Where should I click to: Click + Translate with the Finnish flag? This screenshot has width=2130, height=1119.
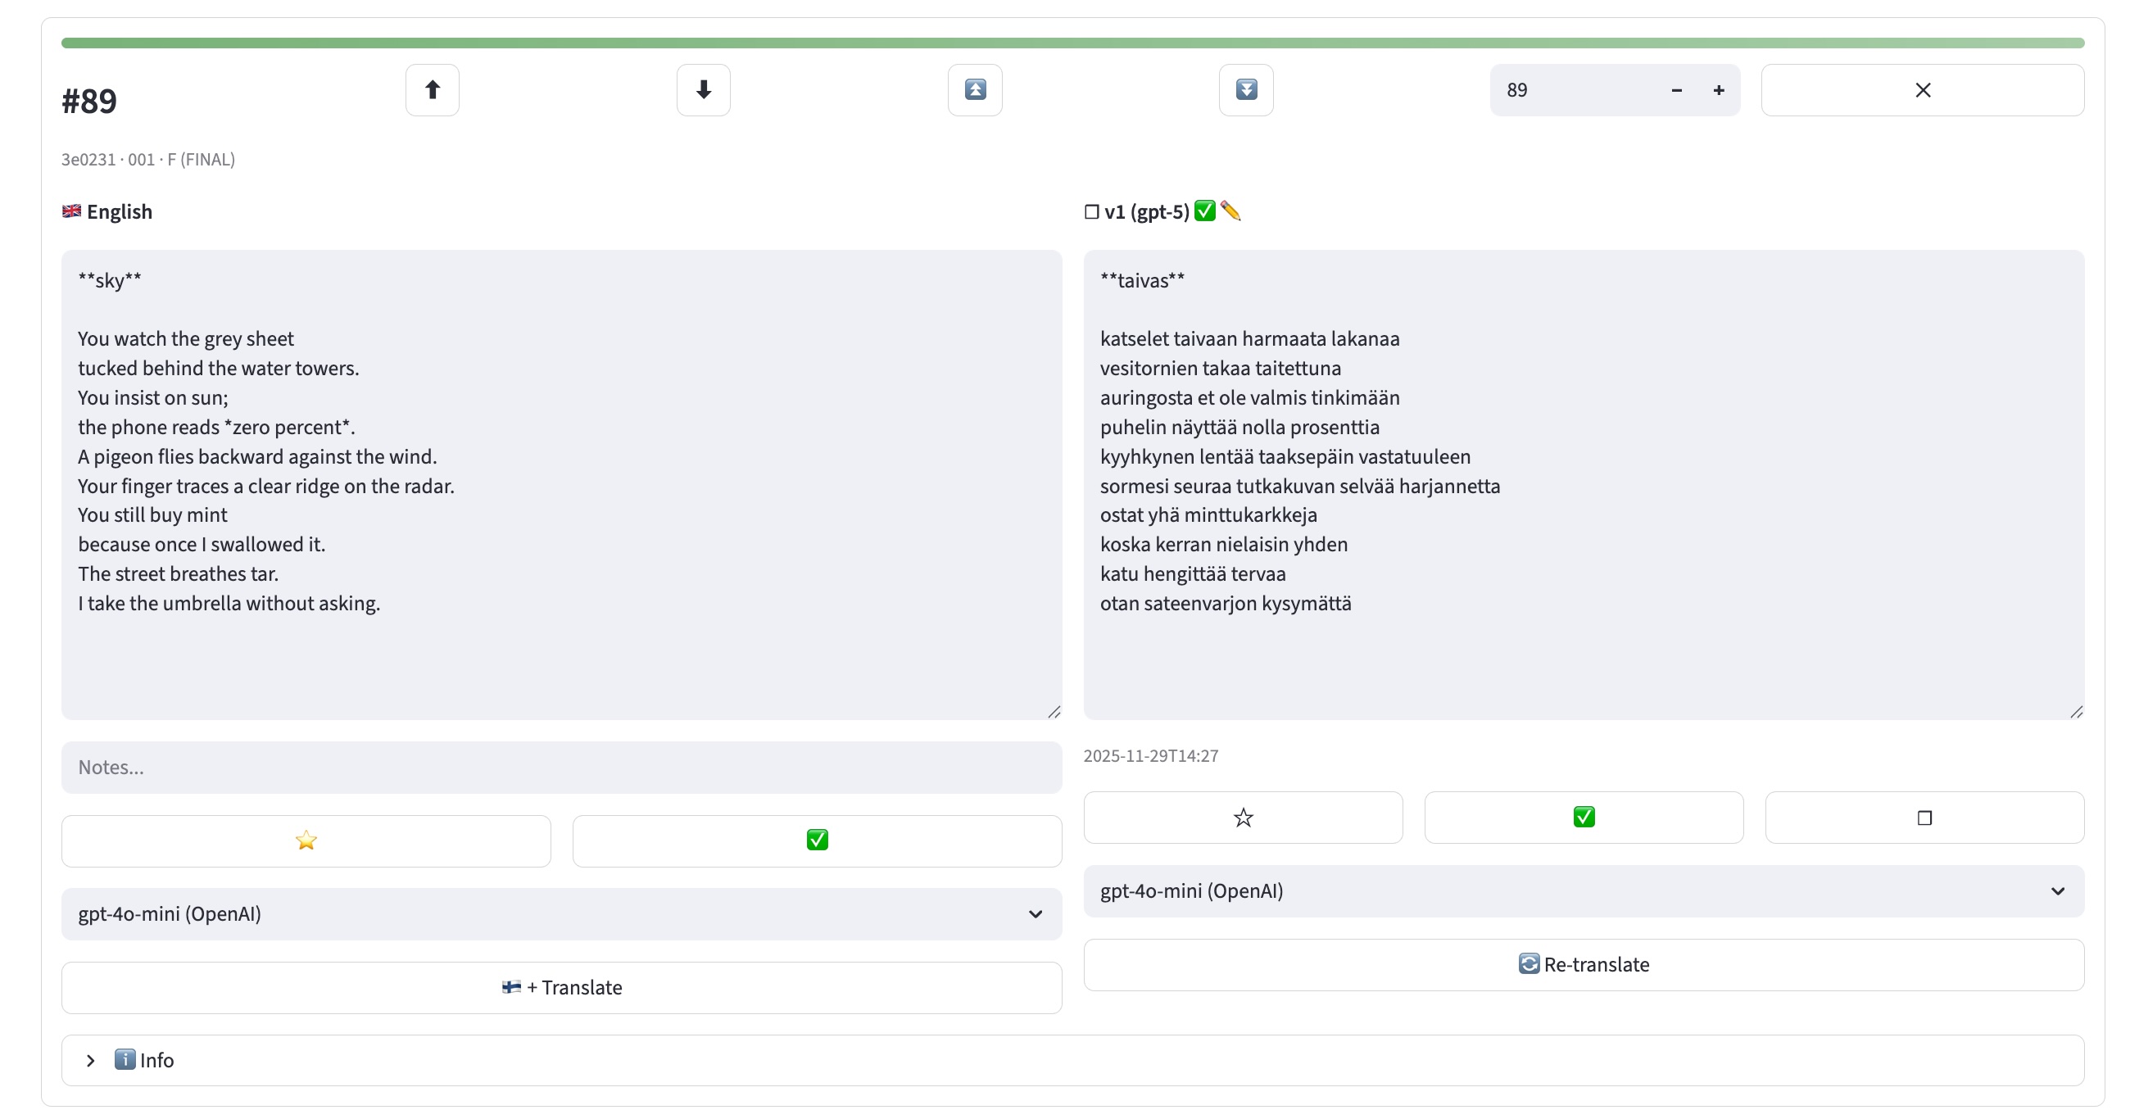click(562, 986)
